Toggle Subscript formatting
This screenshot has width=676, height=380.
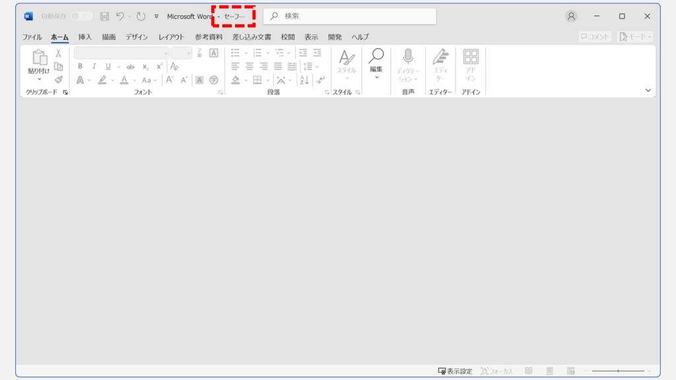click(145, 67)
